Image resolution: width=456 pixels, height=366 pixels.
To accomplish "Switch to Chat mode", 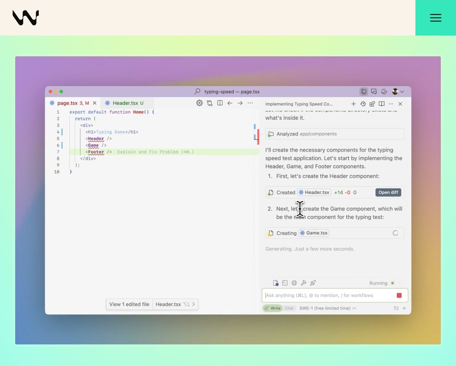I will 289,308.
